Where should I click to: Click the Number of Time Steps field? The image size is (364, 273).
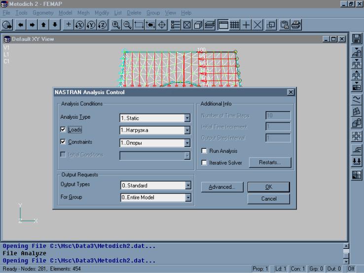[x=278, y=115]
